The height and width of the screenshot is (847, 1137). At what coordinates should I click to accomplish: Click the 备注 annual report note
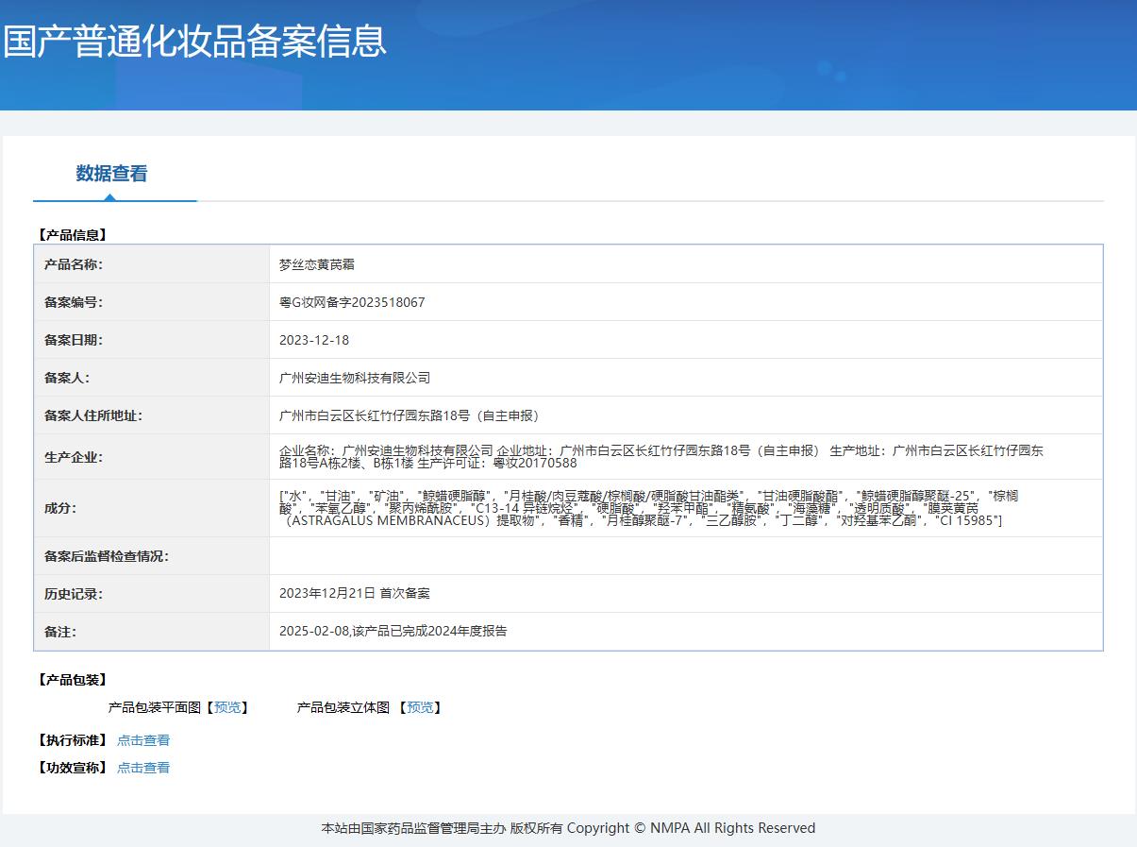(393, 631)
